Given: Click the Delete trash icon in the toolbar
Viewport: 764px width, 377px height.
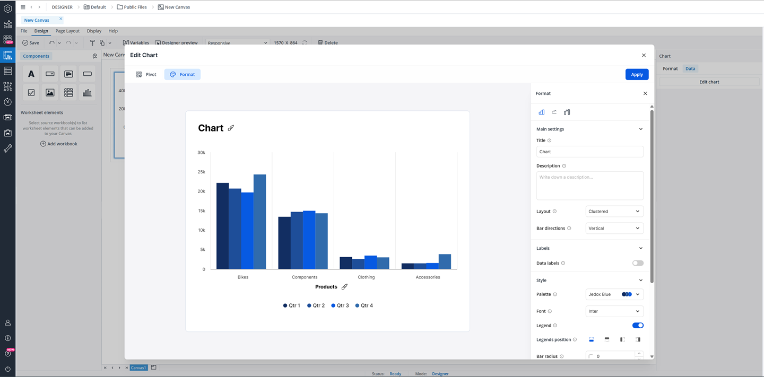Looking at the screenshot, I should click(319, 42).
